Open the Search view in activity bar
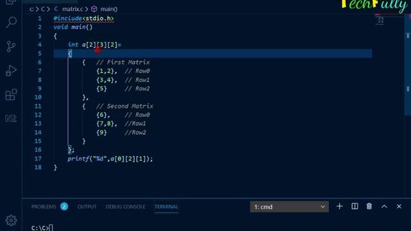This screenshot has height=231, width=411. point(11,22)
